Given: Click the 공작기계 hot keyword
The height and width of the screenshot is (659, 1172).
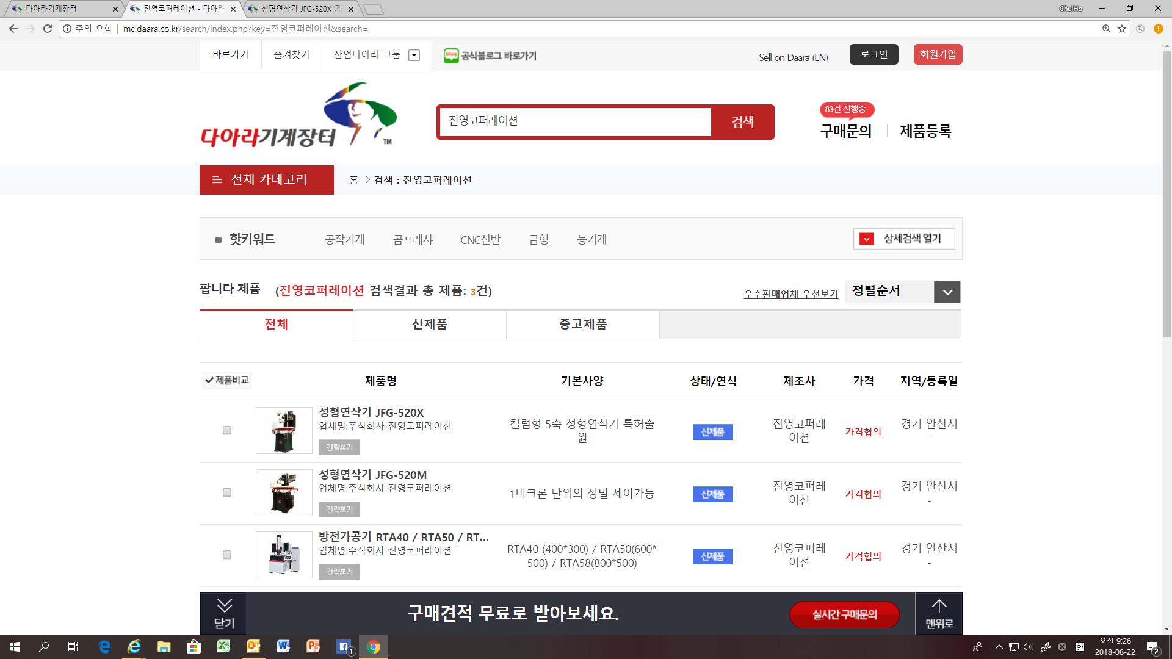Looking at the screenshot, I should (x=344, y=240).
